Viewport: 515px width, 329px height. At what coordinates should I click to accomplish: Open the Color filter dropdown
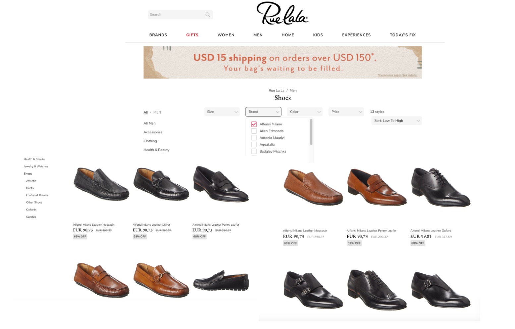point(305,112)
